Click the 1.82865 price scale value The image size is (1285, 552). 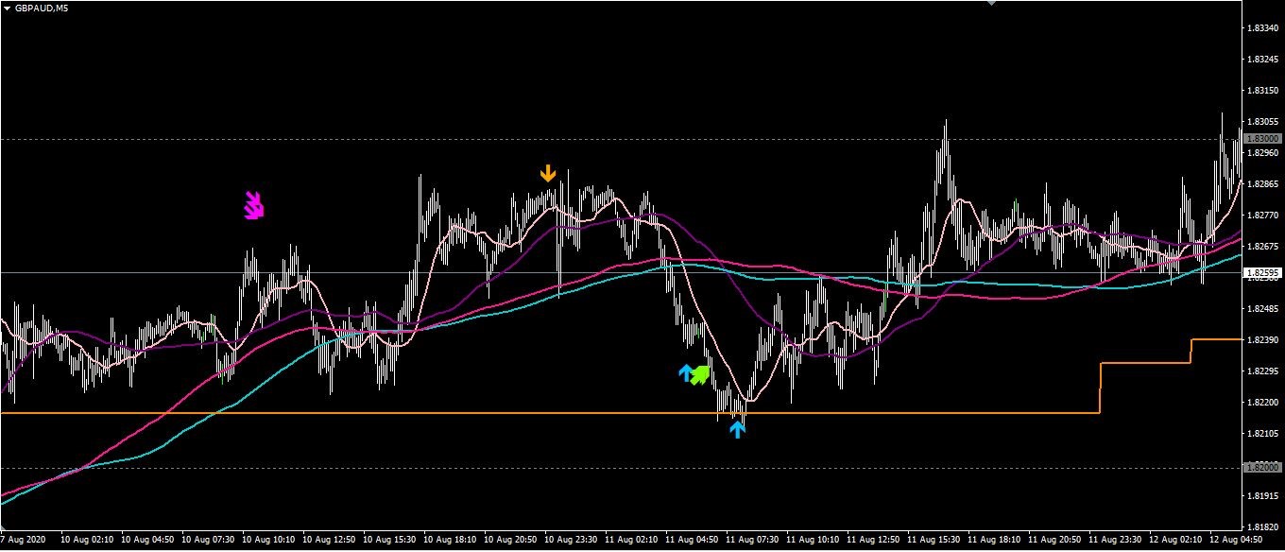coord(1263,184)
